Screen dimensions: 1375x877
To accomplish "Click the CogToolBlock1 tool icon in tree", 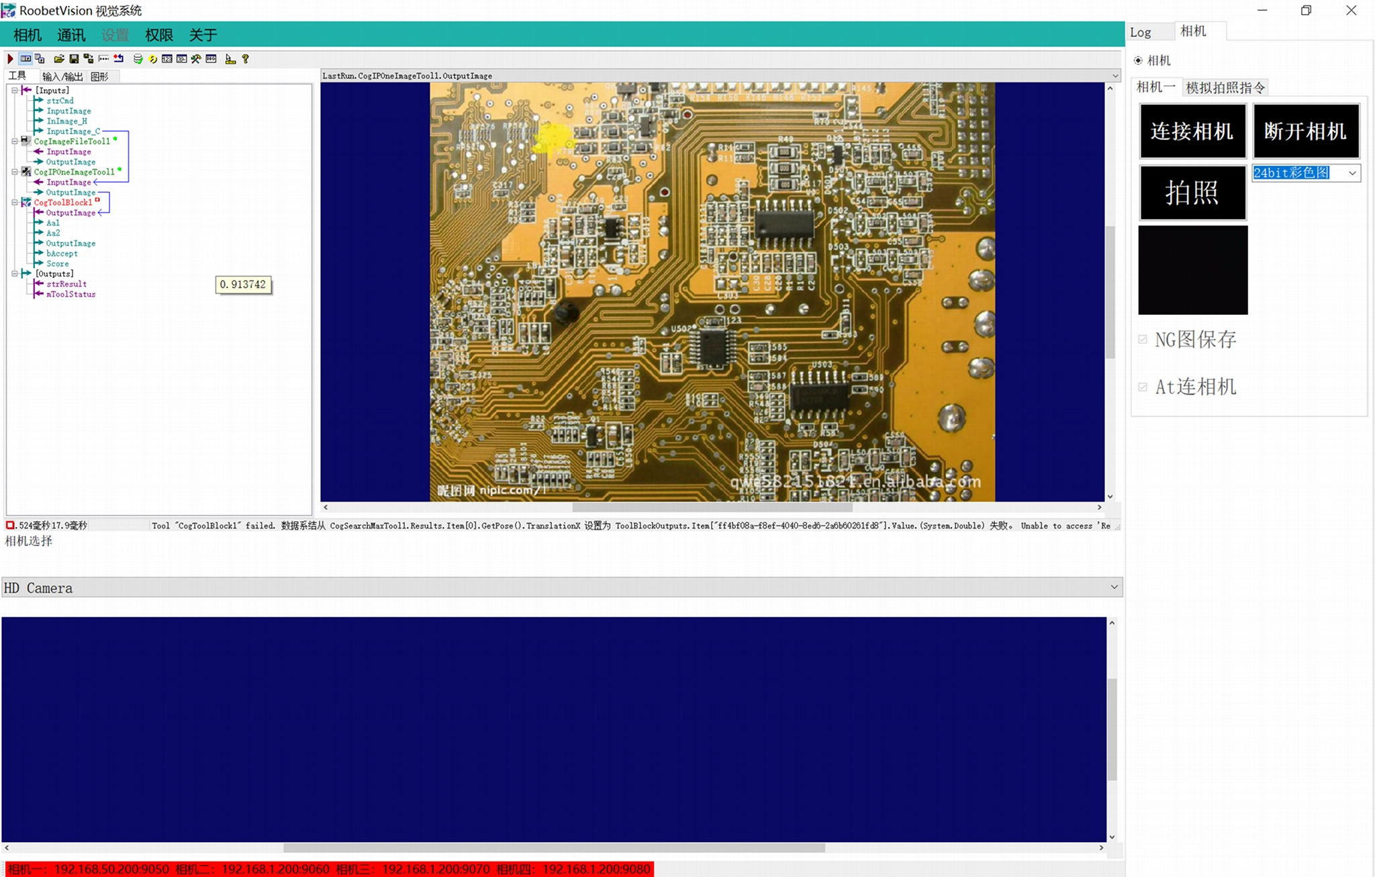I will (x=26, y=202).
